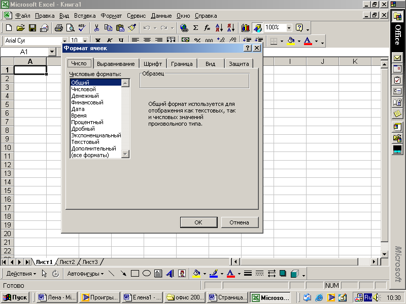Click the Print icon in toolbar
406x304 pixels.
point(58,28)
